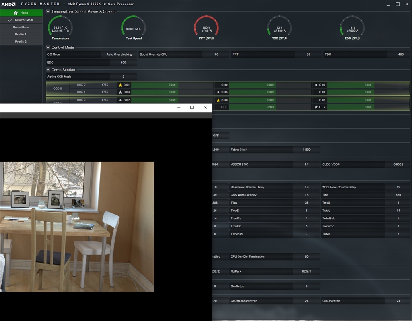Screen dimensions: 412x321
Task: Click Write Row-Column Delay value 19
Action: pos(398,187)
